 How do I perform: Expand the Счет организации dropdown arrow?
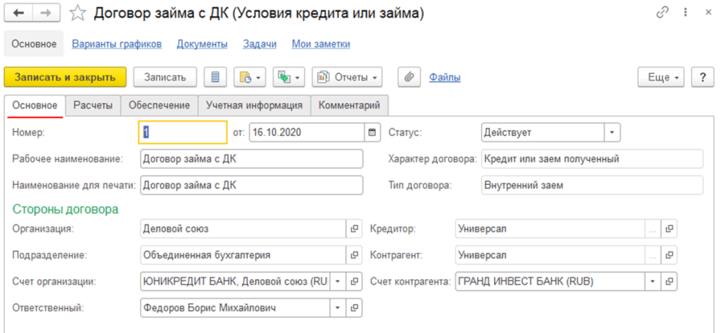click(338, 282)
